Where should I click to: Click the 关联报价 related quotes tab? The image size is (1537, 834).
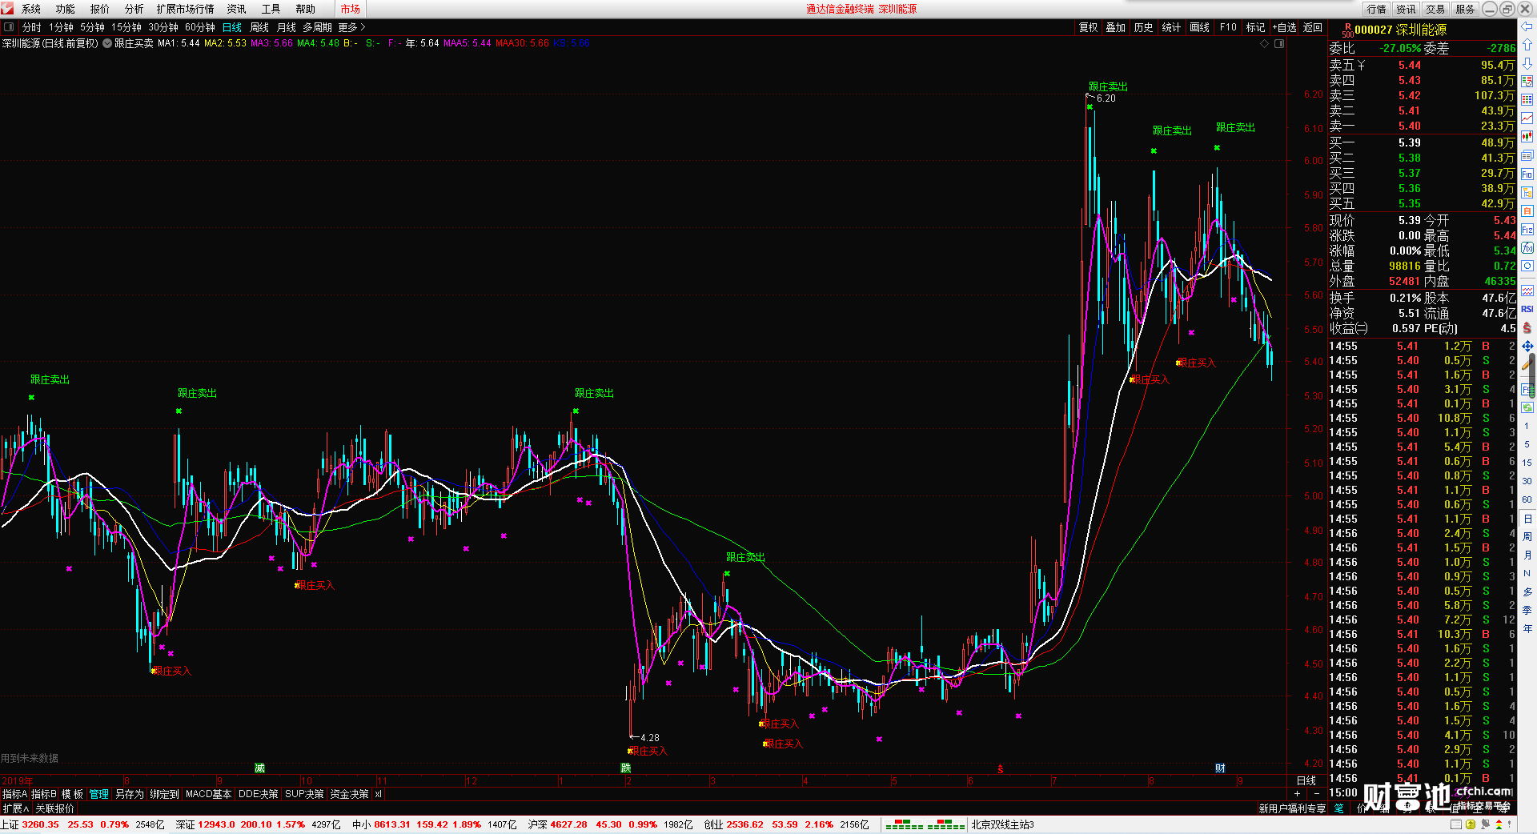pos(54,808)
